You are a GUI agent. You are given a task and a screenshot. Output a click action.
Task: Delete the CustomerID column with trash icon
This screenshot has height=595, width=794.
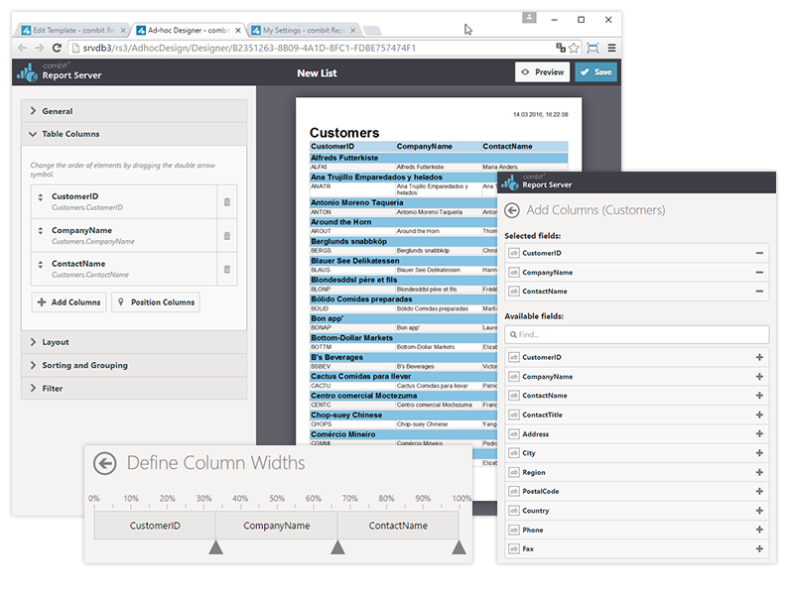coord(227,202)
